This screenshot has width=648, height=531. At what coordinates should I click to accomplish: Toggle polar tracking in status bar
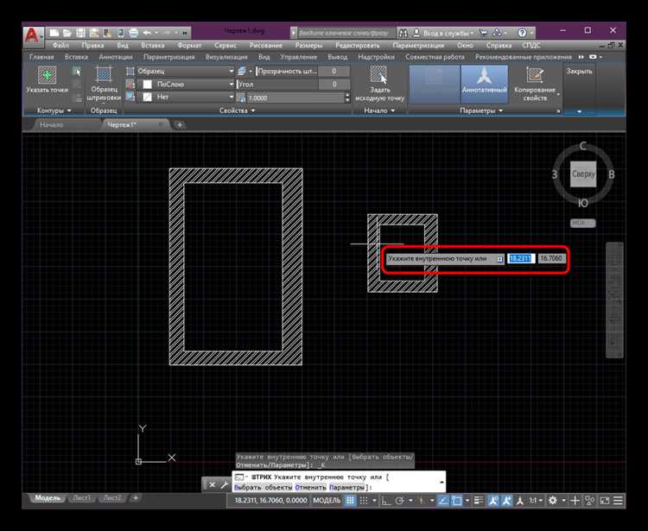[399, 501]
